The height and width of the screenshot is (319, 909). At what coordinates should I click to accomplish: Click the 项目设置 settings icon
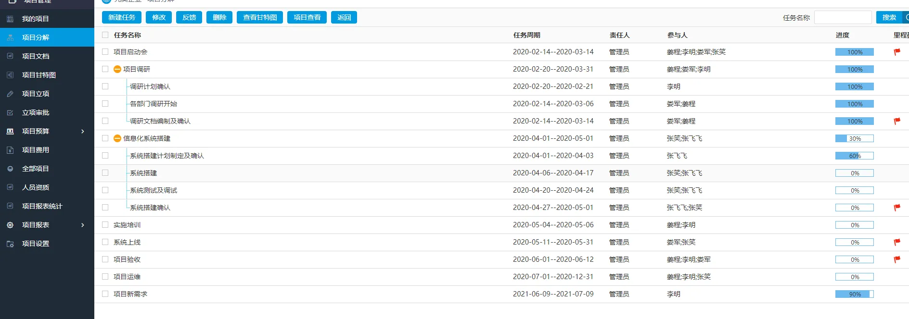coord(10,244)
